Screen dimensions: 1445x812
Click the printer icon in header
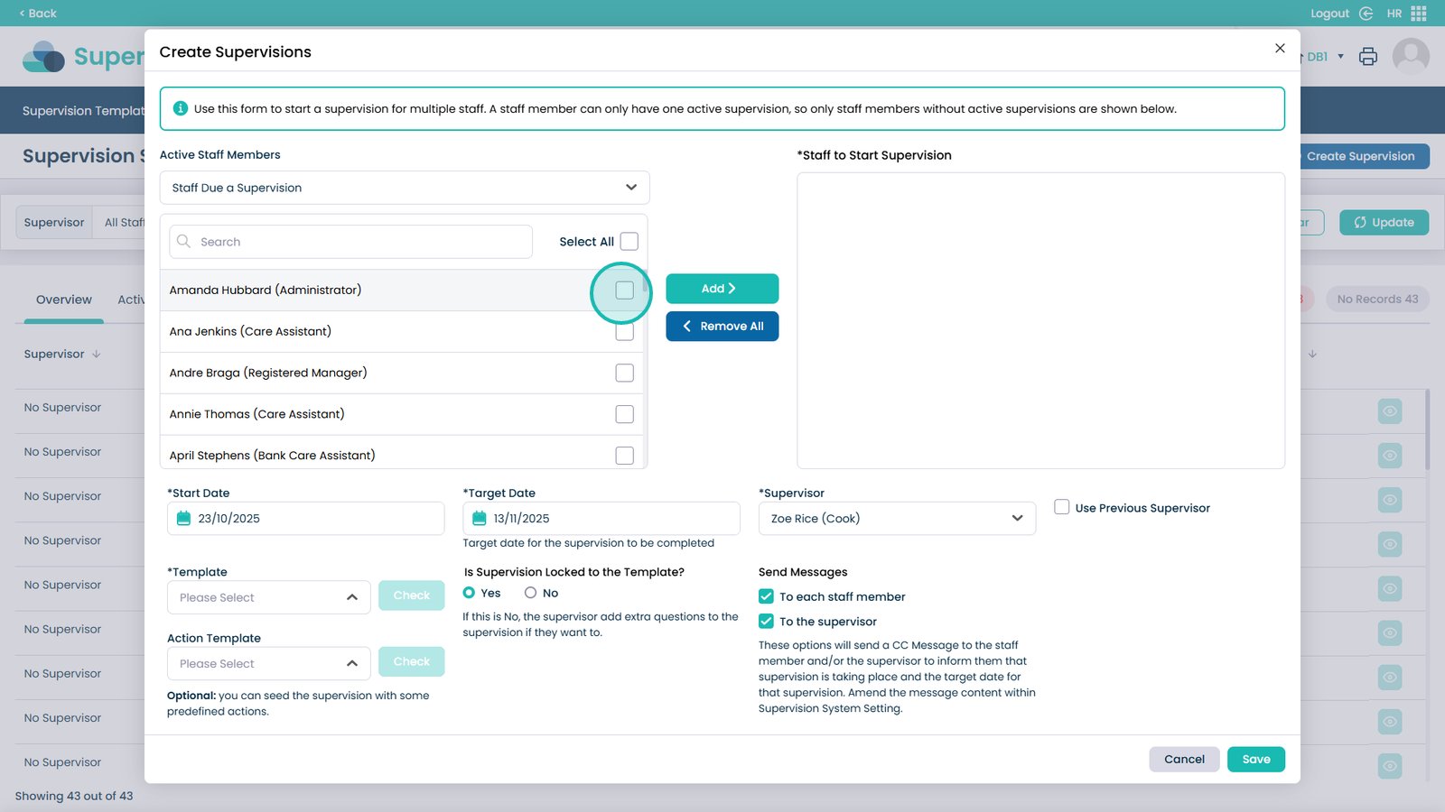[1368, 57]
